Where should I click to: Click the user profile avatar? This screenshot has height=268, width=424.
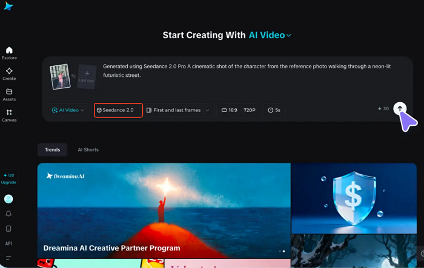coord(8,199)
